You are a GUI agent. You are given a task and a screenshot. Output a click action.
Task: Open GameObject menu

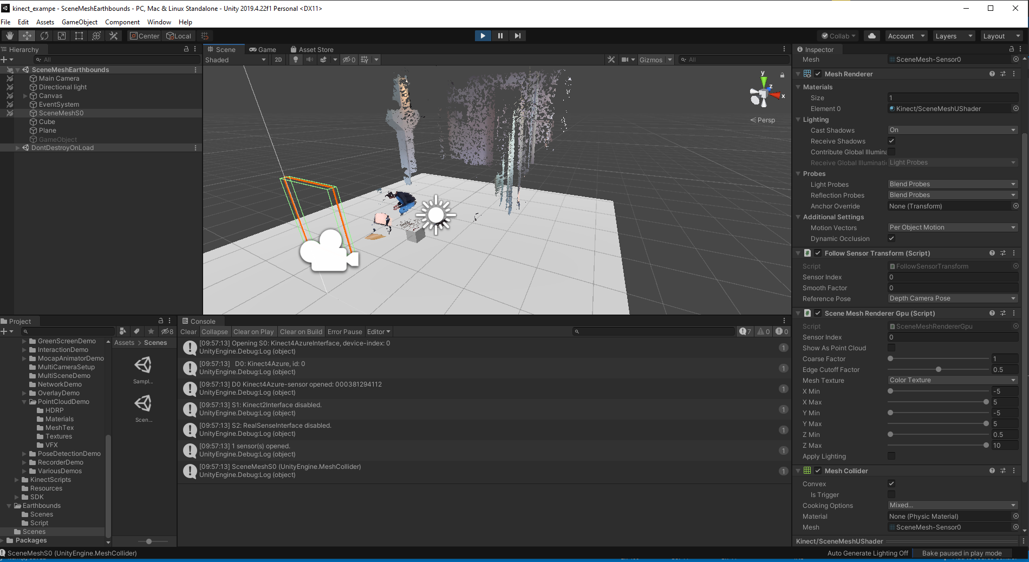pos(80,22)
